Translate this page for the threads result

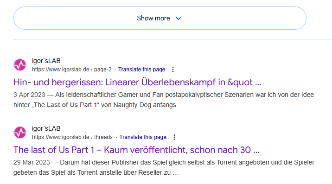(143, 137)
